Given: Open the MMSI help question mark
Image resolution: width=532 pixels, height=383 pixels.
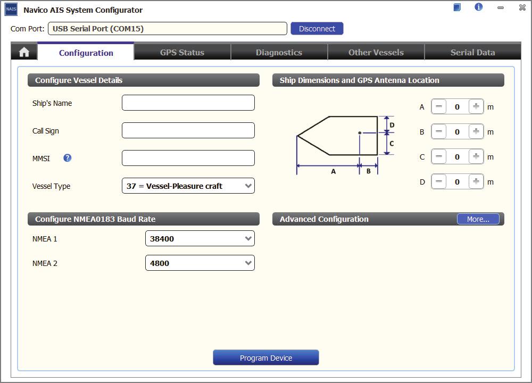Looking at the screenshot, I should tap(67, 158).
